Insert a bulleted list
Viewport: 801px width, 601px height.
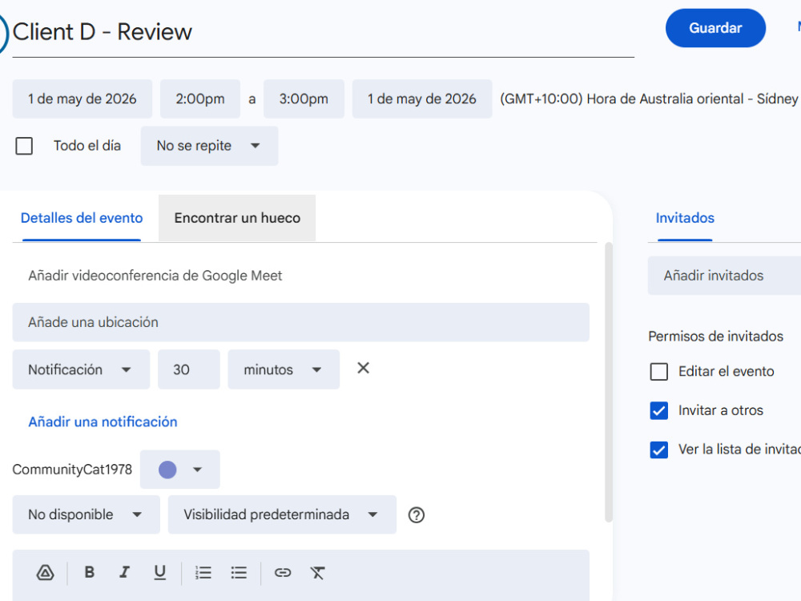pos(239,573)
